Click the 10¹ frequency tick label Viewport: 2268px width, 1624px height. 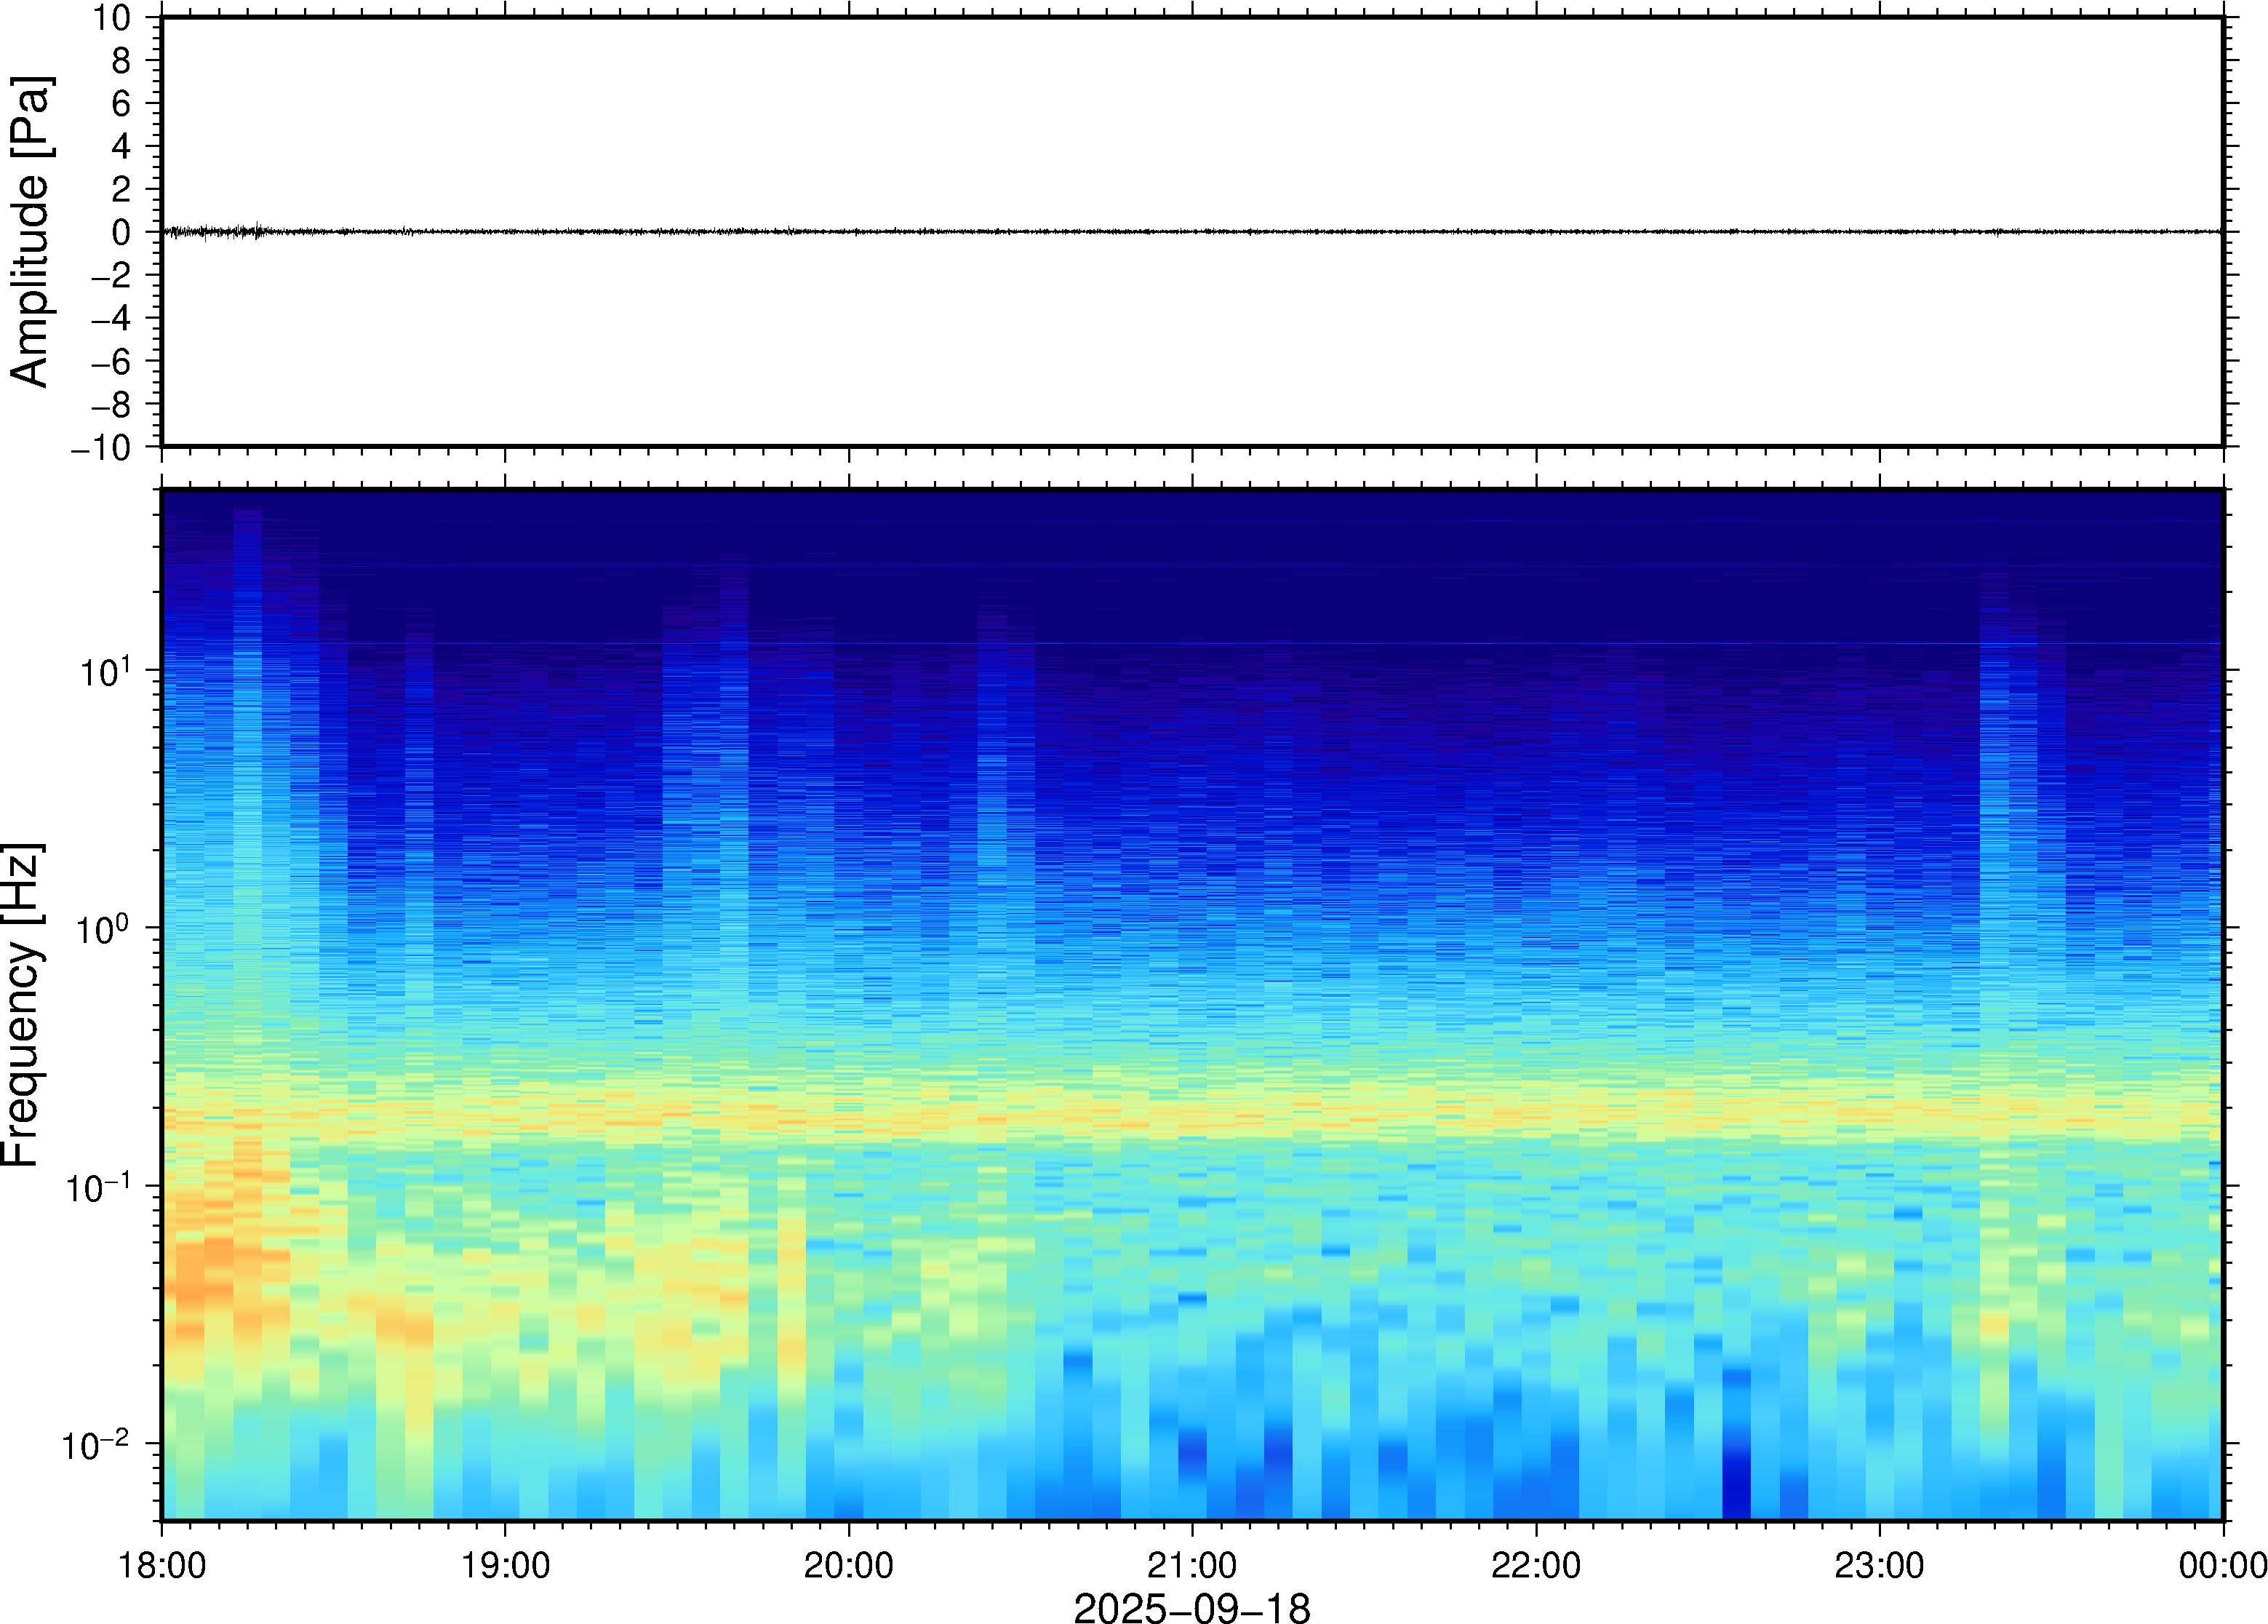point(105,670)
